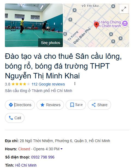Expand the map to full view
Screen dimensions: 135x168
tap(124, 9)
